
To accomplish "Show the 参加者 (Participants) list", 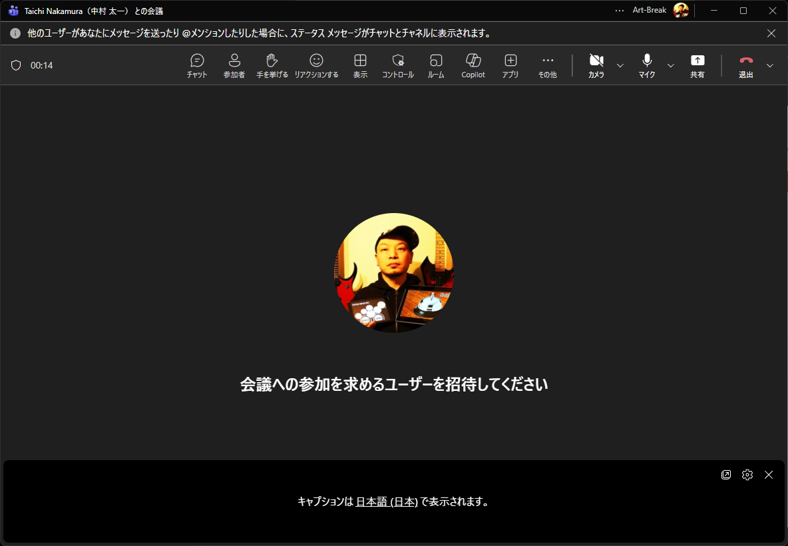I will (234, 65).
